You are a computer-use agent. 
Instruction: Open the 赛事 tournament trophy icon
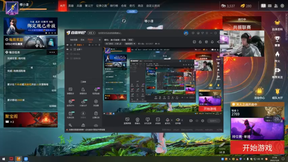277,41
